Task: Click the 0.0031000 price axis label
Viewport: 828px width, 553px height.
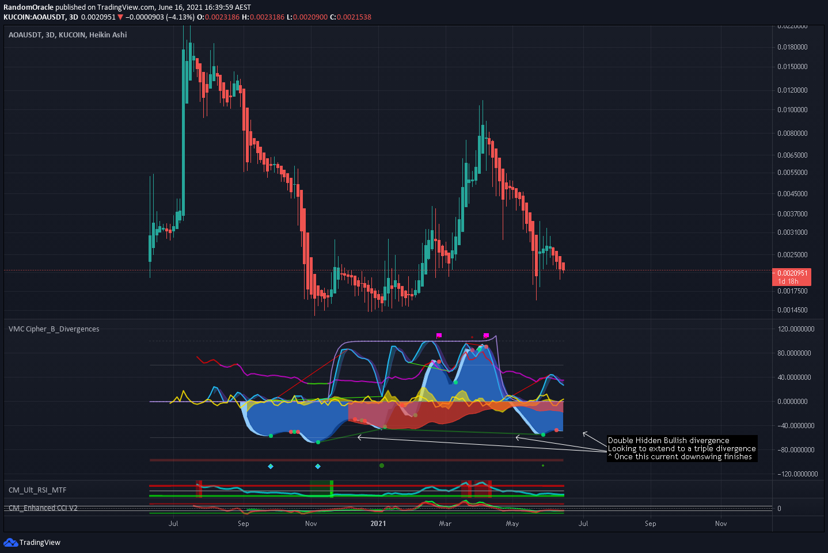Action: pyautogui.click(x=792, y=232)
